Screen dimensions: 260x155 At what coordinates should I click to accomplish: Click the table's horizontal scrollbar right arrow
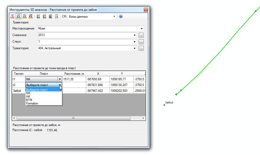point(144,118)
